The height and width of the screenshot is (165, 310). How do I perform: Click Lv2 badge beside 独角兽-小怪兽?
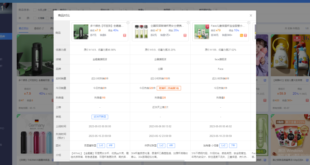[x=223, y=145]
